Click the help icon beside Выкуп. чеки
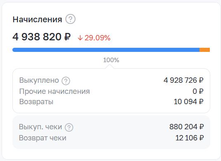221x161 pixels. (69, 127)
